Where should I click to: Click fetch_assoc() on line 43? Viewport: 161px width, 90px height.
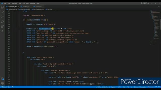pos(51,46)
